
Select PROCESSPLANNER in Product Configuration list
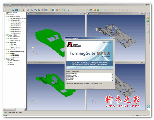click(72, 74)
